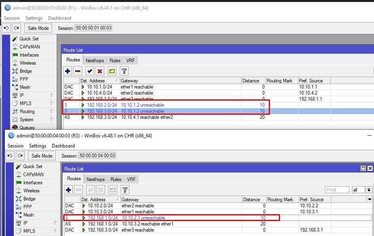Viewport: 374px width, 236px height.
Task: Open the column selector dropdown arrow in R3
Action: pos(369,199)
